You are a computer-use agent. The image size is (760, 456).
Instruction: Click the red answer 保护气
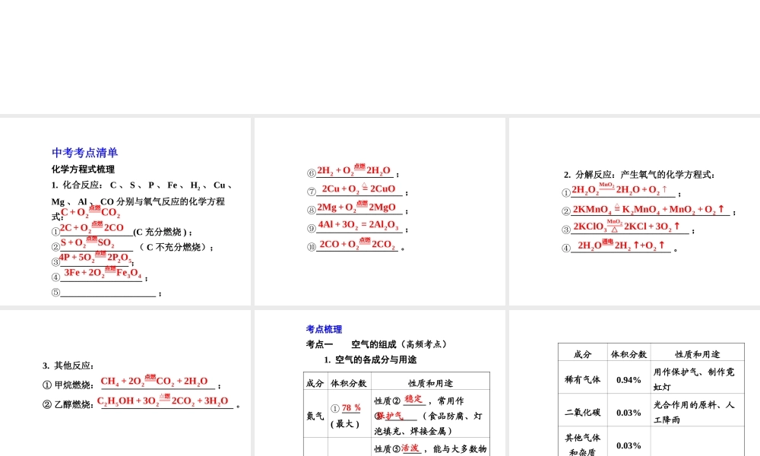[x=391, y=415]
